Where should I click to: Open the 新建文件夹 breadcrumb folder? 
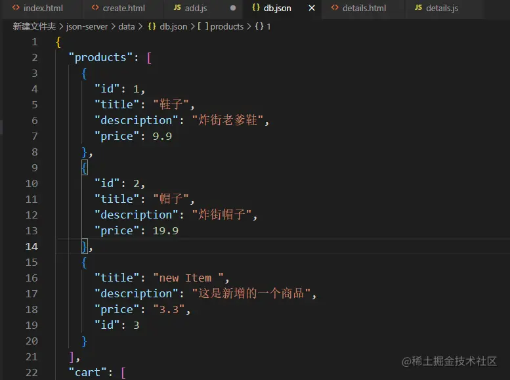34,26
